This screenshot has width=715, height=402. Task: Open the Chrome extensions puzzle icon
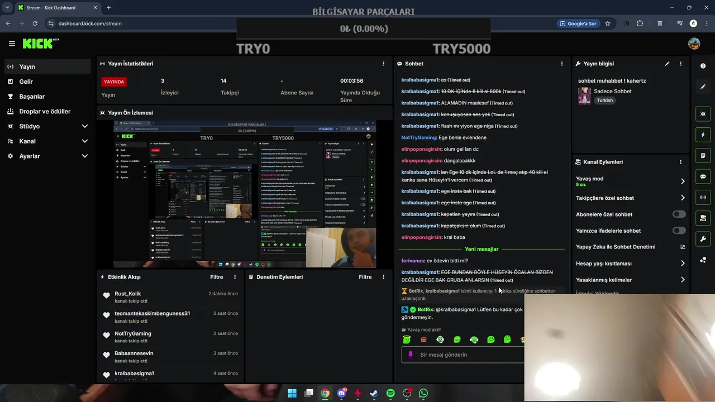point(640,23)
